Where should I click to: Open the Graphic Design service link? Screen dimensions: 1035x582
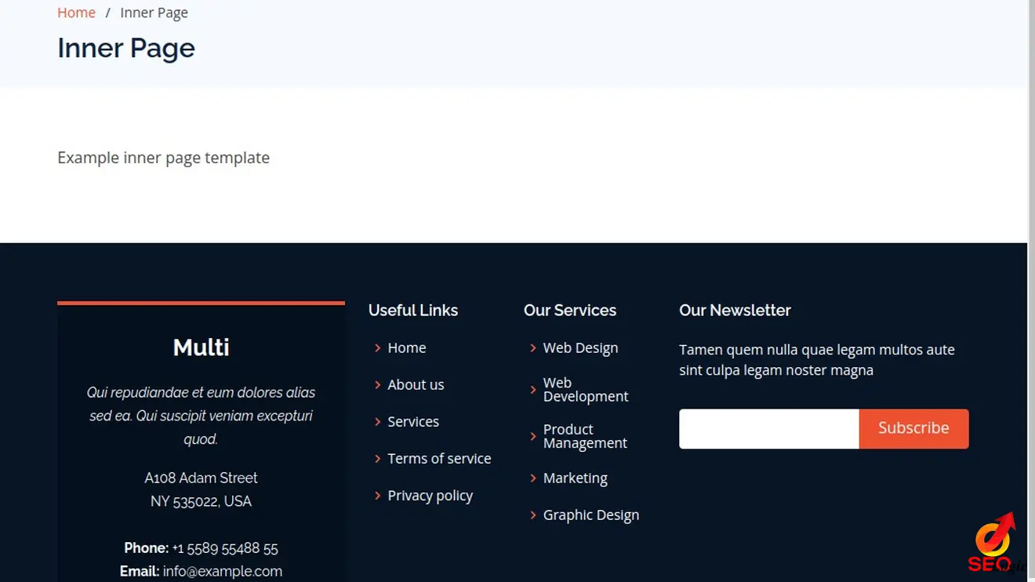coord(590,515)
